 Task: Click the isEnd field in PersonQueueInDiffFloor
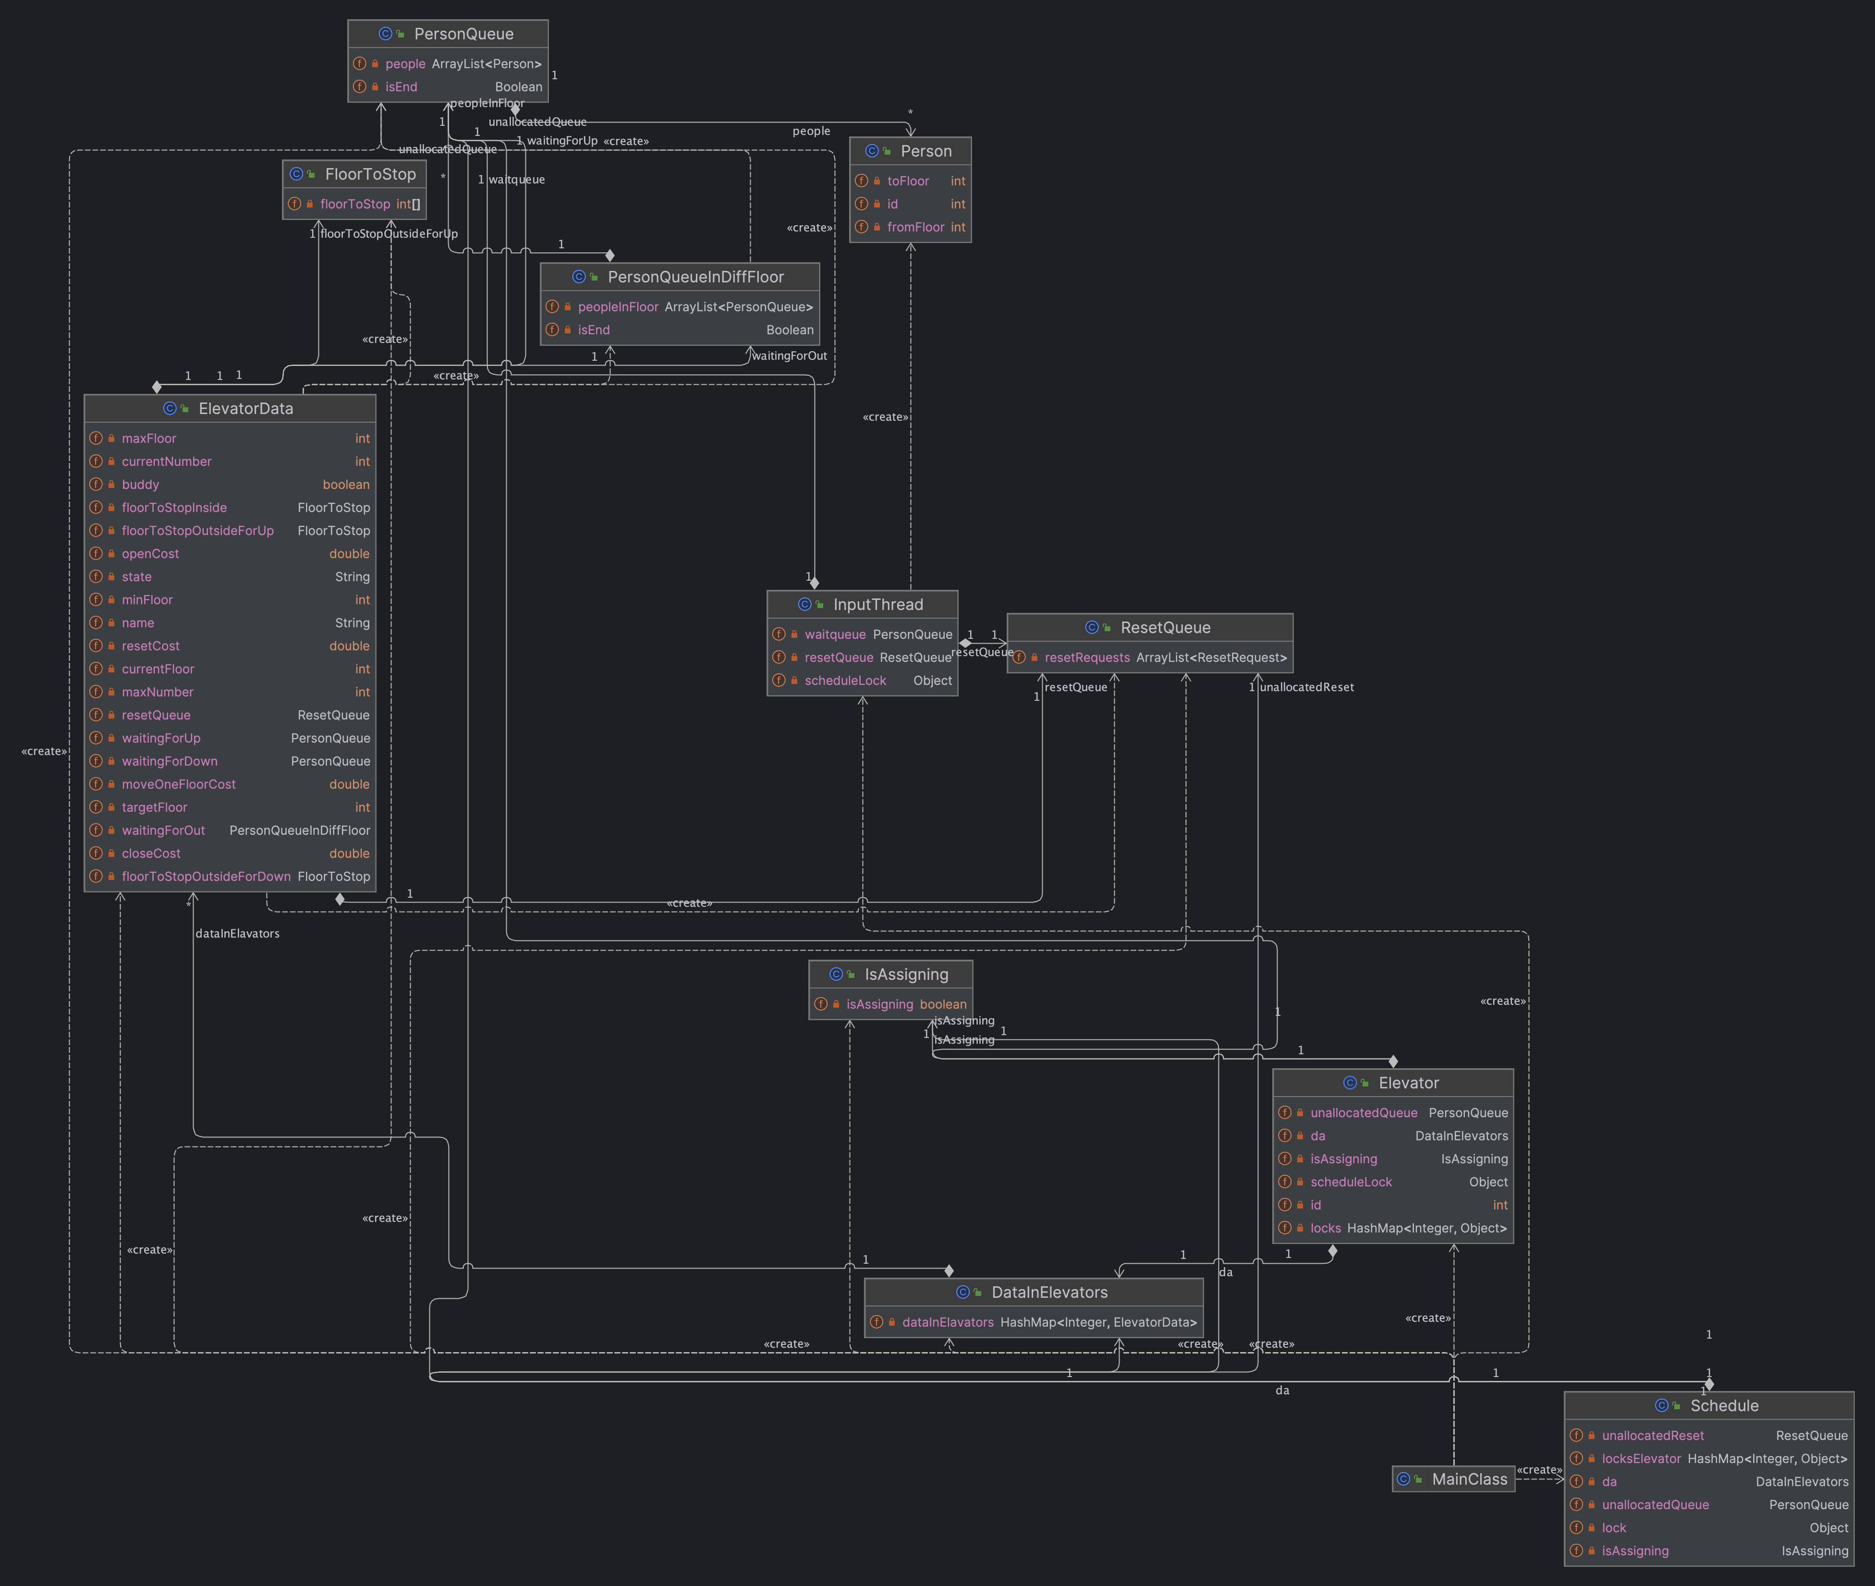680,330
